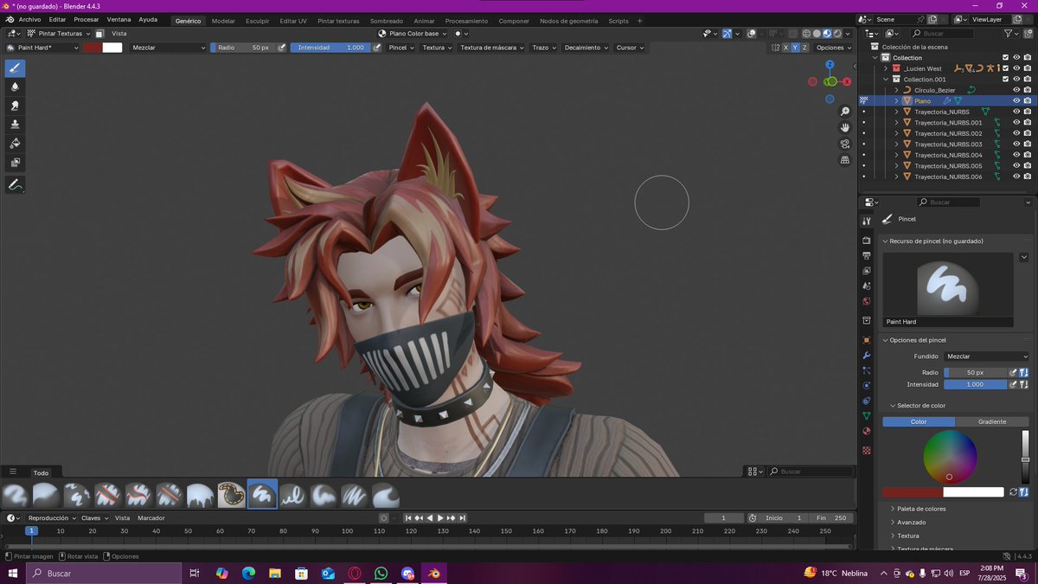Open the Plano Color base texture slot dropdown
1038x584 pixels.
coord(413,33)
